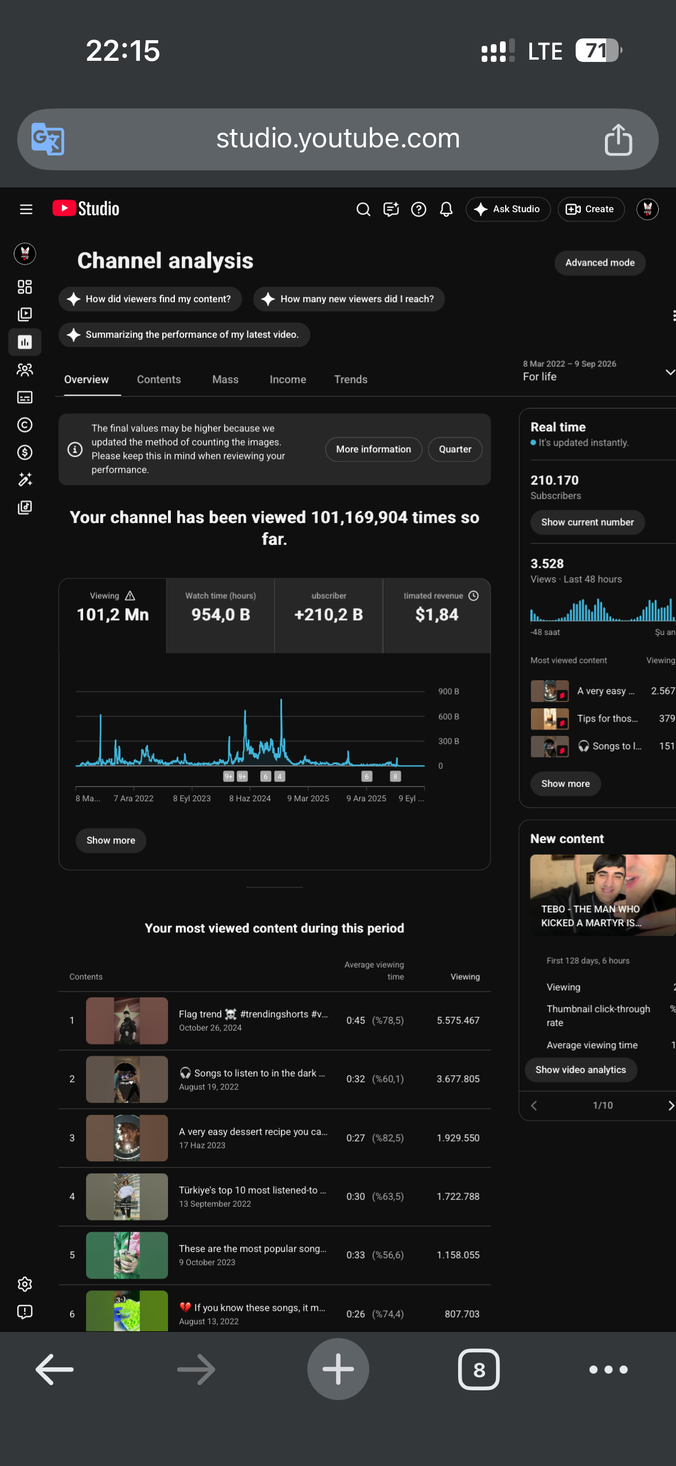
Task: Click the Viewing warning triangle icon
Action: click(x=130, y=596)
